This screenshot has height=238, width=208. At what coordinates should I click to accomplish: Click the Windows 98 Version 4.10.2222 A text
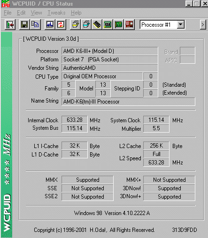coord(112,213)
